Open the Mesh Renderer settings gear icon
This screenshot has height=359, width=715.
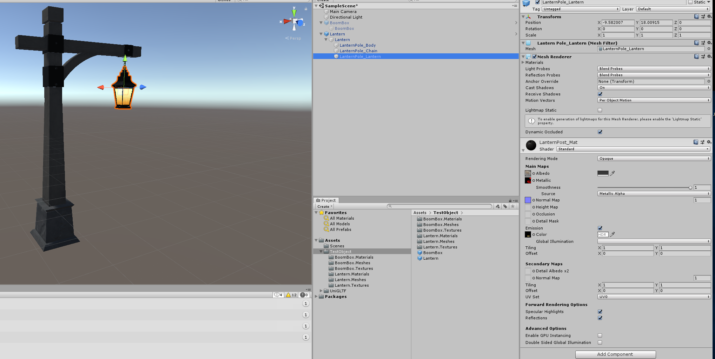[709, 56]
